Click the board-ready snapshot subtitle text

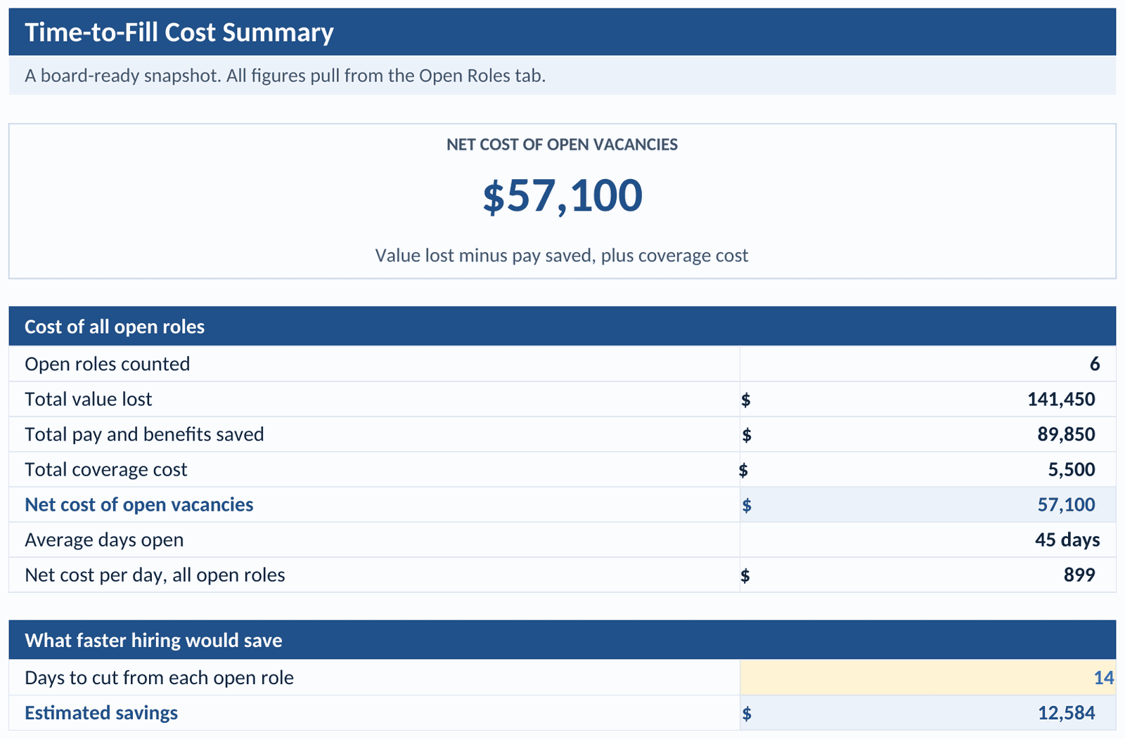285,76
